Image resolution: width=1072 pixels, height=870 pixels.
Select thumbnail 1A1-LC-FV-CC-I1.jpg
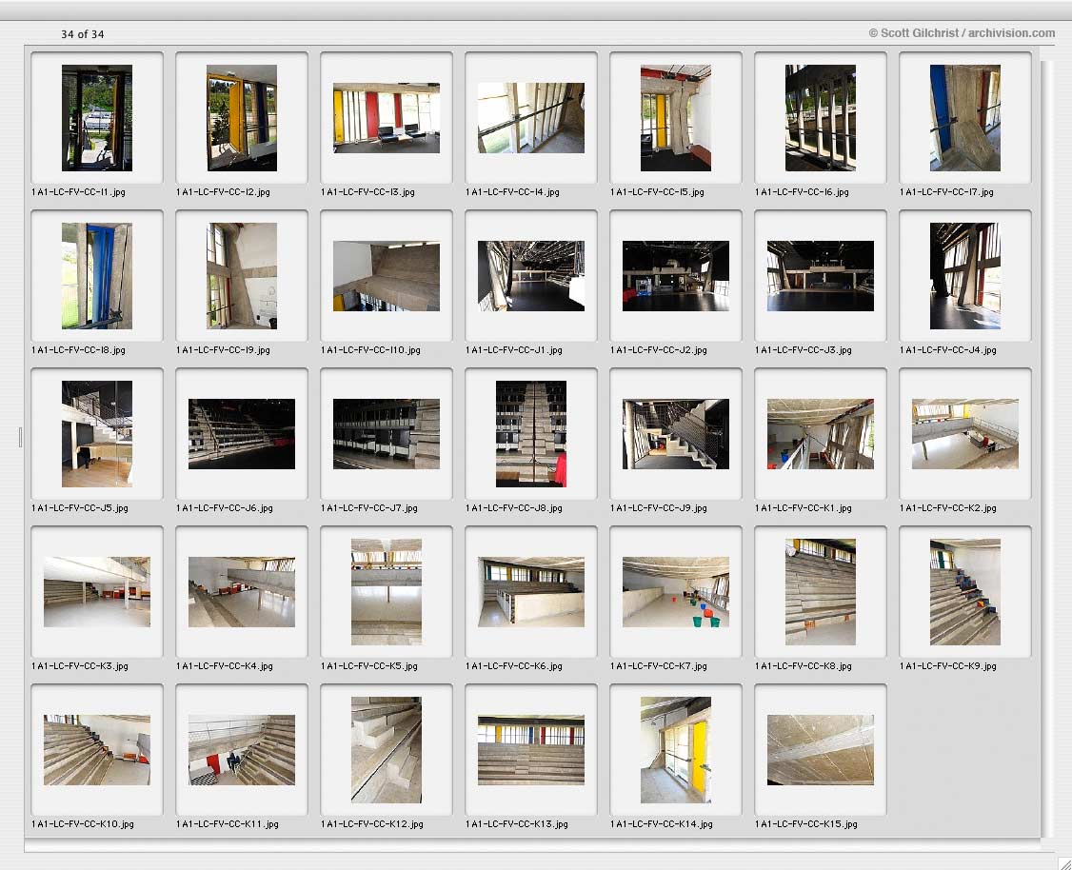97,117
